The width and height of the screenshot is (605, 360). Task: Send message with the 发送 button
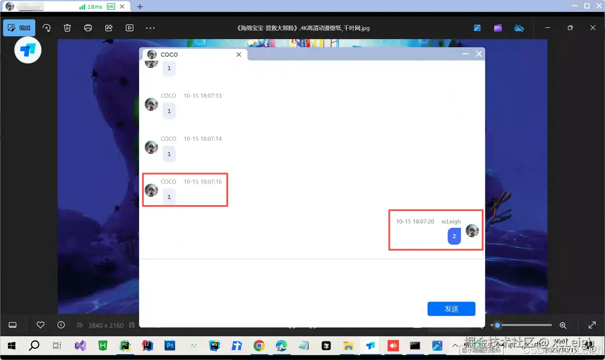tap(451, 309)
